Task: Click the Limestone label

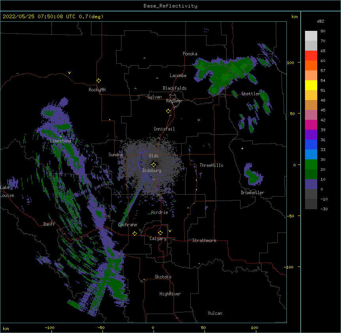Action: tap(61, 141)
